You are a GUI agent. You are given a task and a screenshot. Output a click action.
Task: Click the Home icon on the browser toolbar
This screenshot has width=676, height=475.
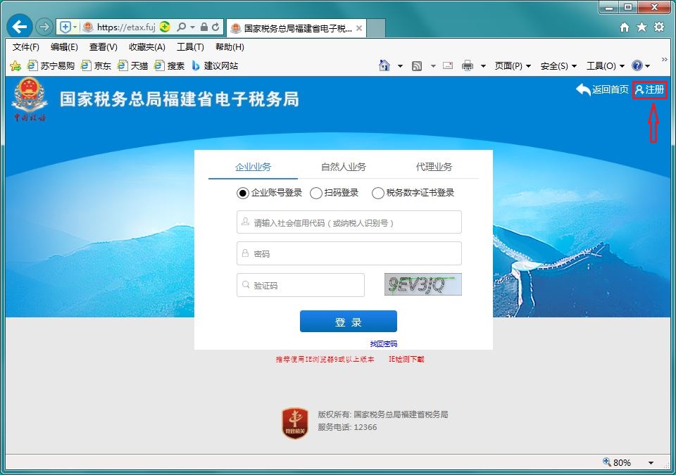pos(384,65)
